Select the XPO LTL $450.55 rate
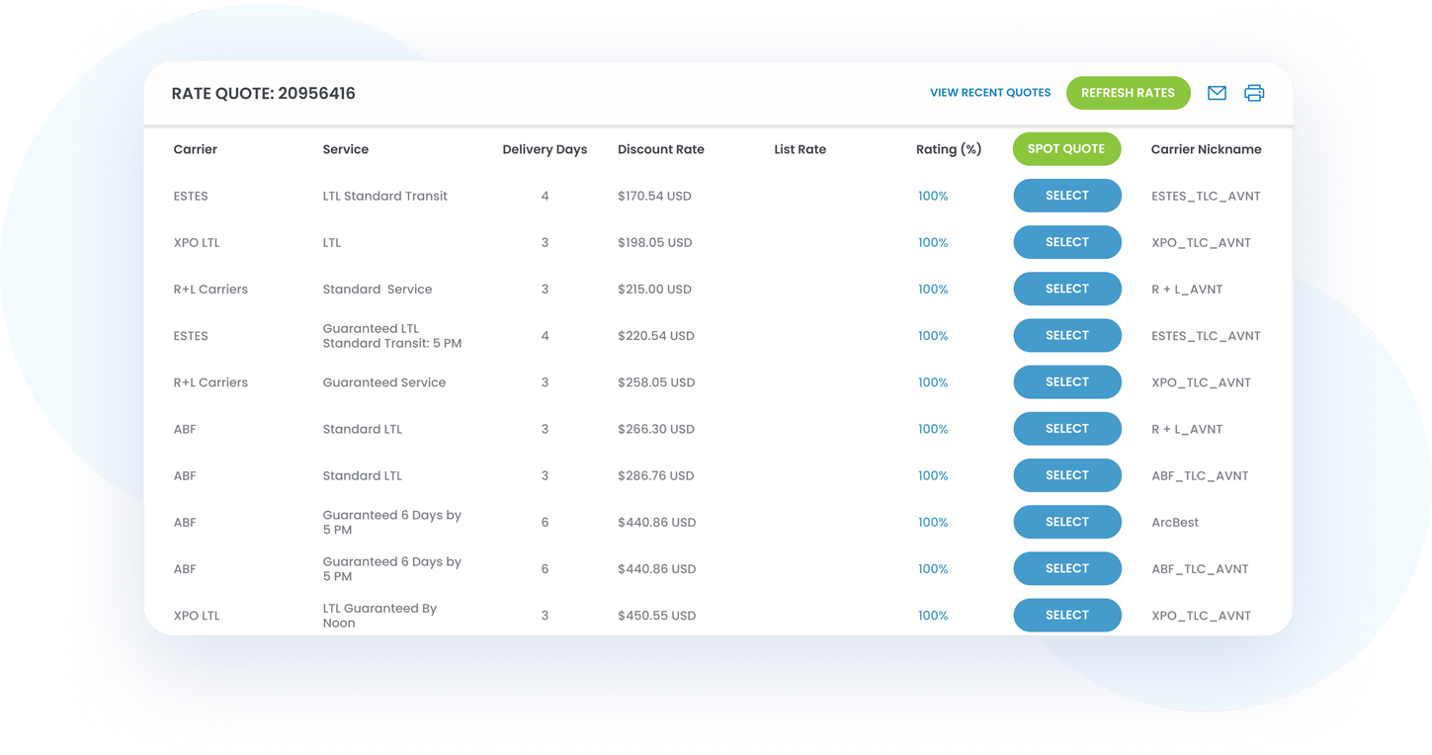This screenshot has height=755, width=1432. click(x=1067, y=615)
